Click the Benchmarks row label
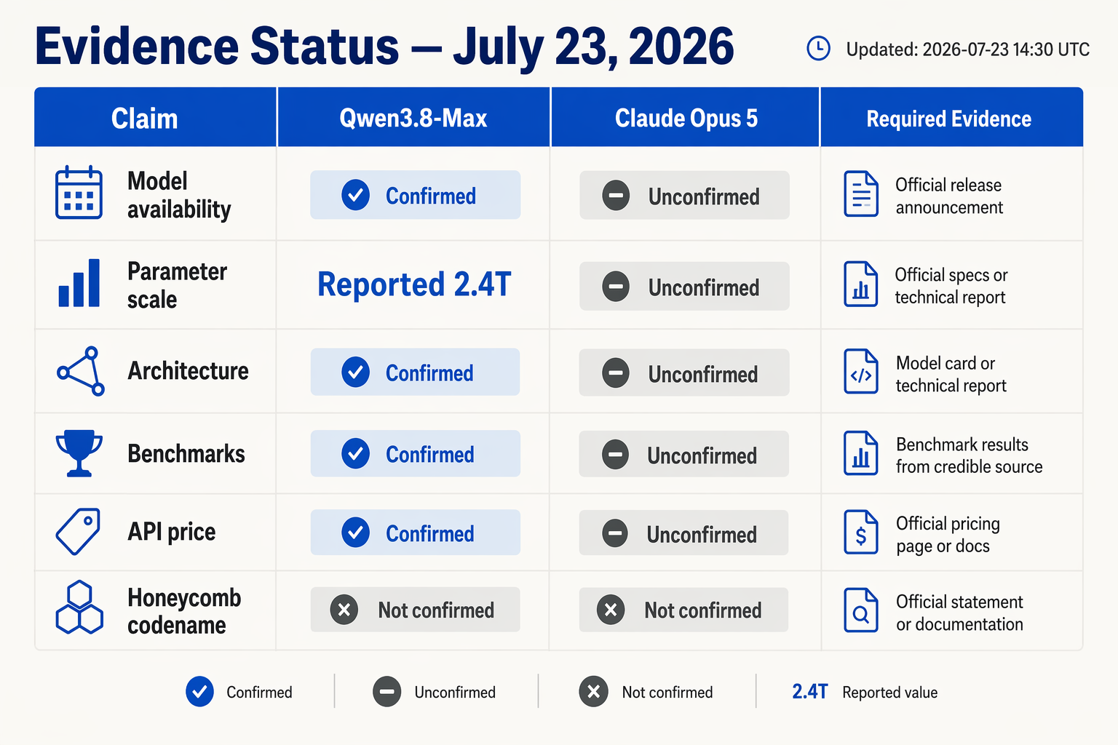The image size is (1118, 745). 186,454
